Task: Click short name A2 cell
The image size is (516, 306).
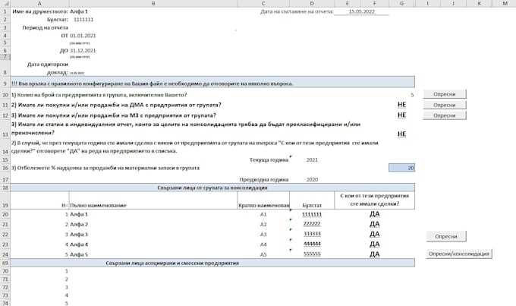Action: 263,225
